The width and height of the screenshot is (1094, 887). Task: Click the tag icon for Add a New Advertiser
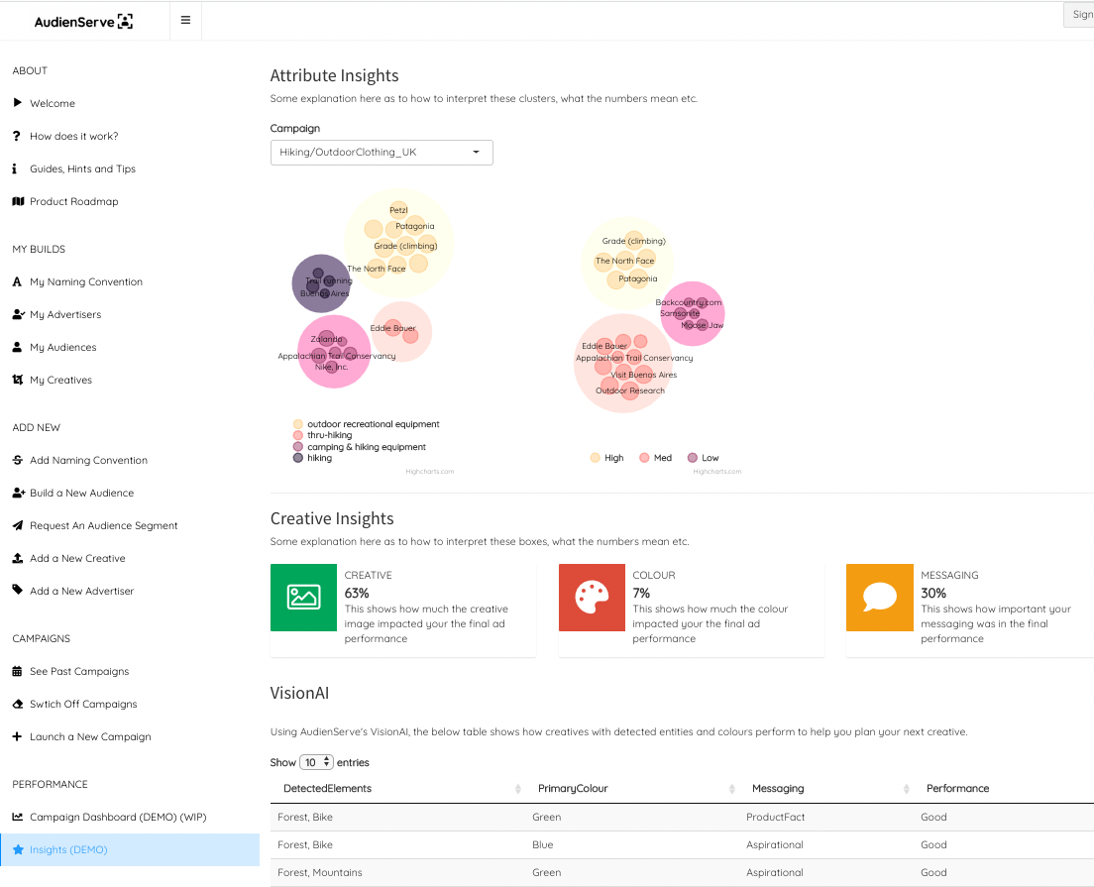coord(18,591)
